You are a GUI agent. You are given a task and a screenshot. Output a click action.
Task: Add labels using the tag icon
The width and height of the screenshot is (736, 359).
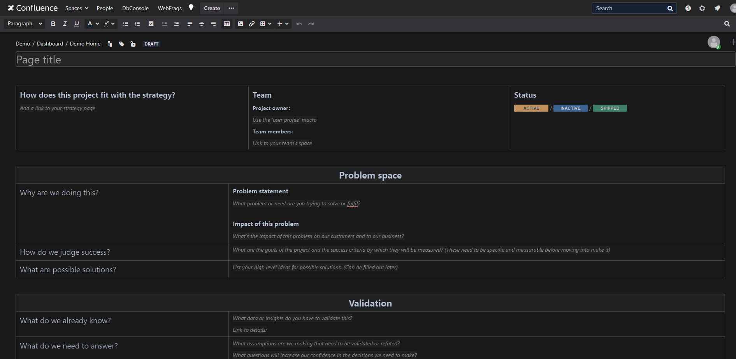point(121,44)
